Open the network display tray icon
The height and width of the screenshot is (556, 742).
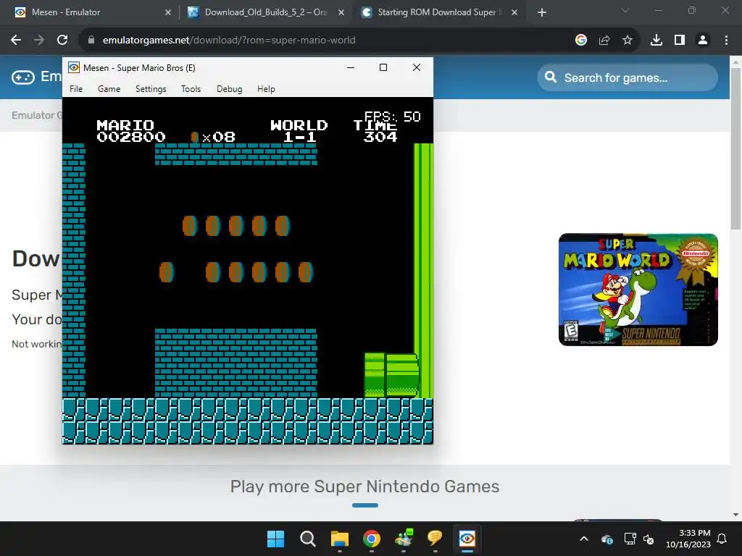pyautogui.click(x=630, y=539)
